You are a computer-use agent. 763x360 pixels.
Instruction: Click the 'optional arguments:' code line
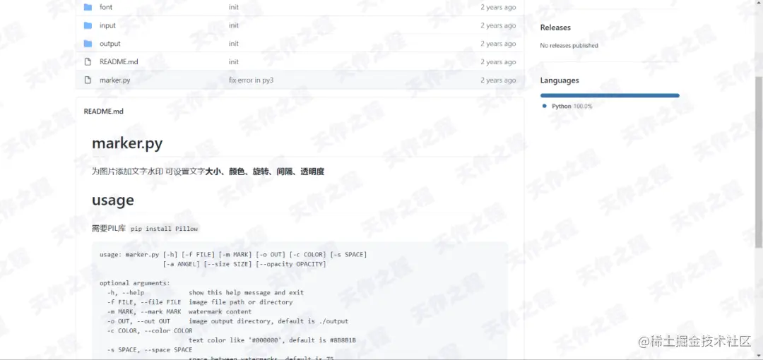pyautogui.click(x=135, y=283)
